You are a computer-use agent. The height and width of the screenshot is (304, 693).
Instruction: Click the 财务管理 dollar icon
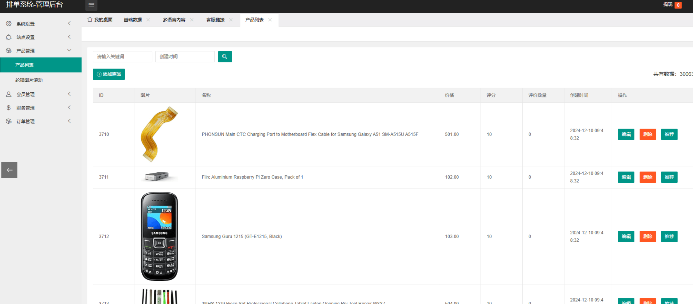pyautogui.click(x=9, y=108)
